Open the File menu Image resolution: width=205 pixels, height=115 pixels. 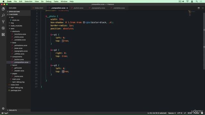[15, 1]
